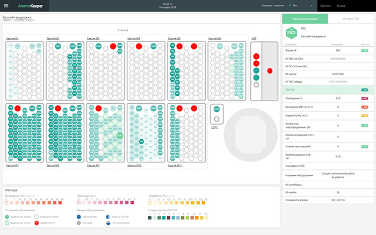
Task: Click the red group badge on Обогащение row
Action: [363, 99]
